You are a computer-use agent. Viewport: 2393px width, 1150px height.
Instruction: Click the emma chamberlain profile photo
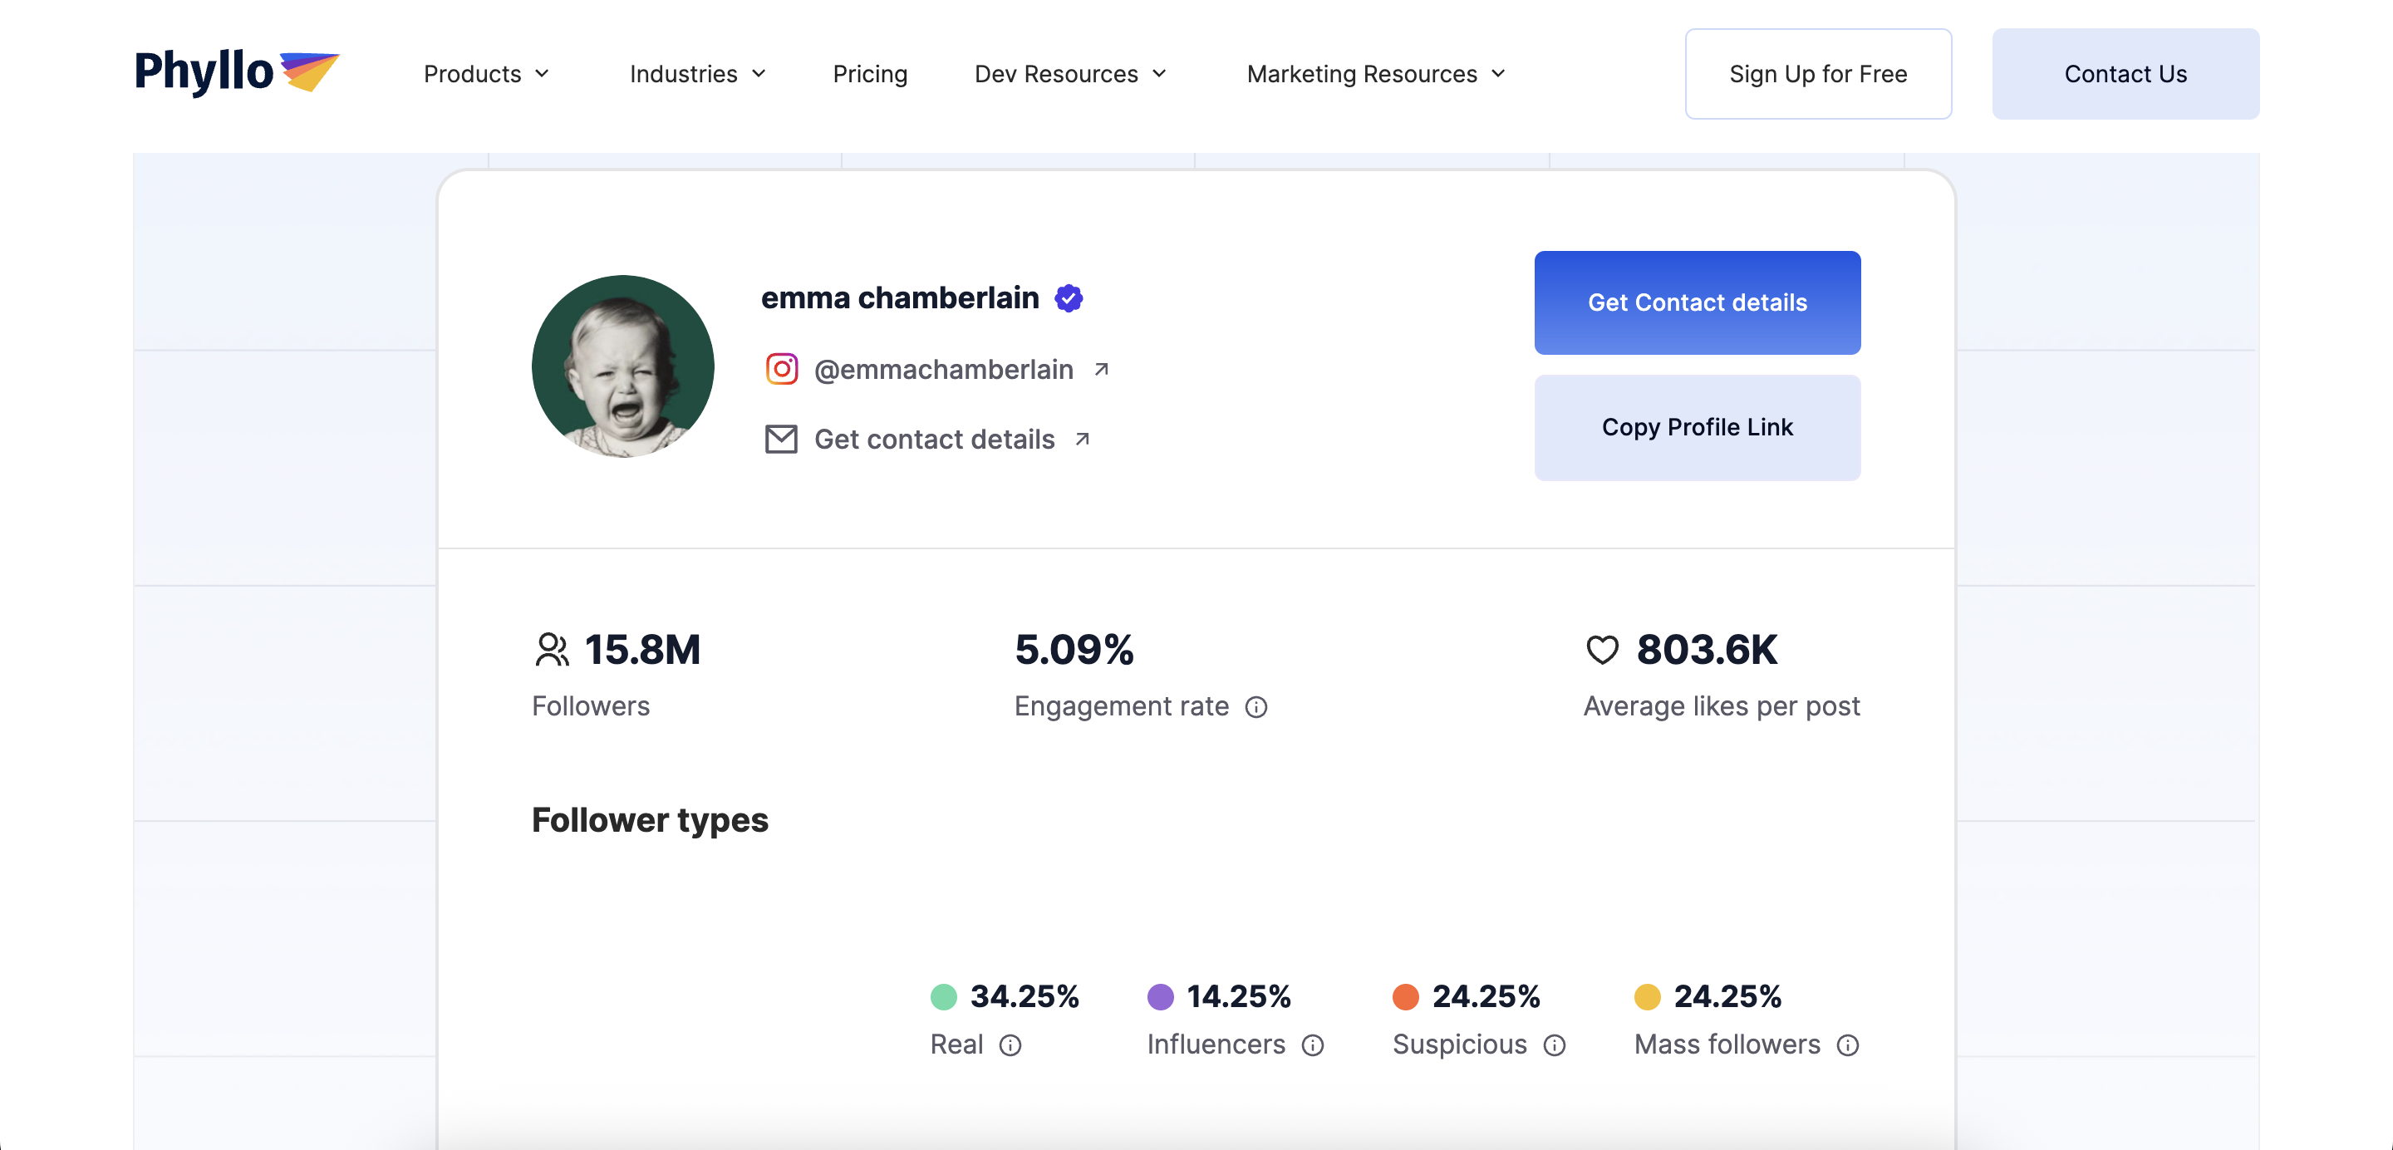(x=622, y=366)
